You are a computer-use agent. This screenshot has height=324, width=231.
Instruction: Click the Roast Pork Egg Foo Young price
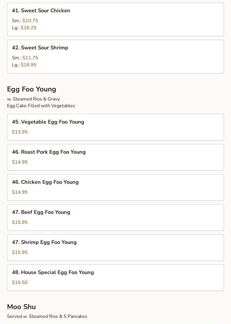coord(20,162)
